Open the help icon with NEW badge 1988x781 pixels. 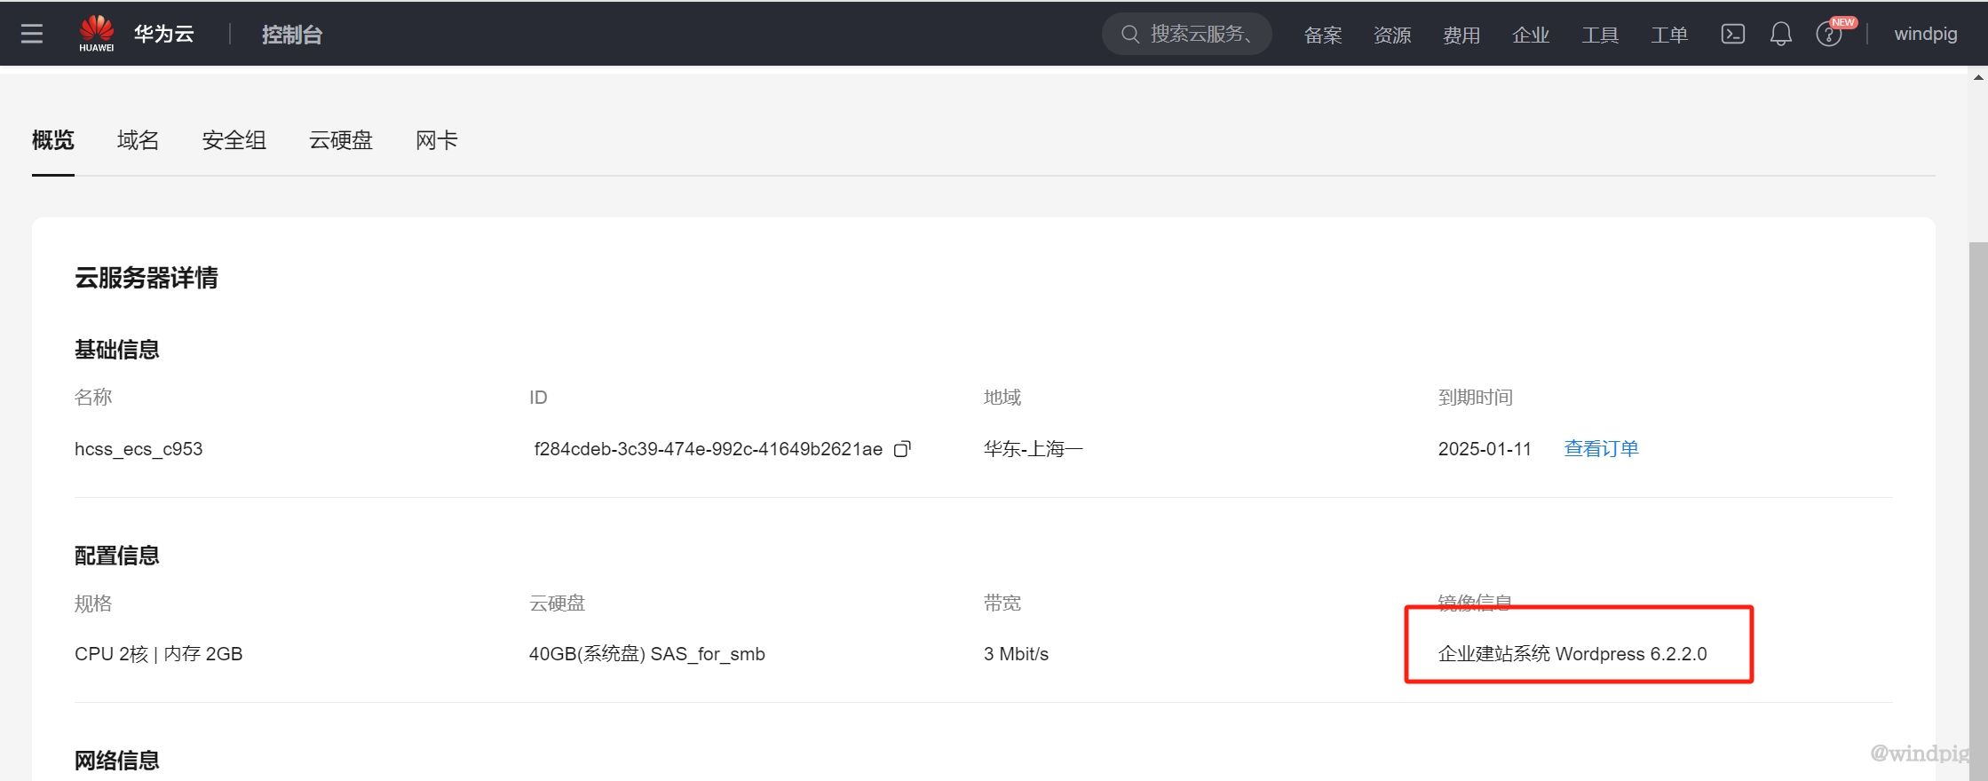point(1829,34)
